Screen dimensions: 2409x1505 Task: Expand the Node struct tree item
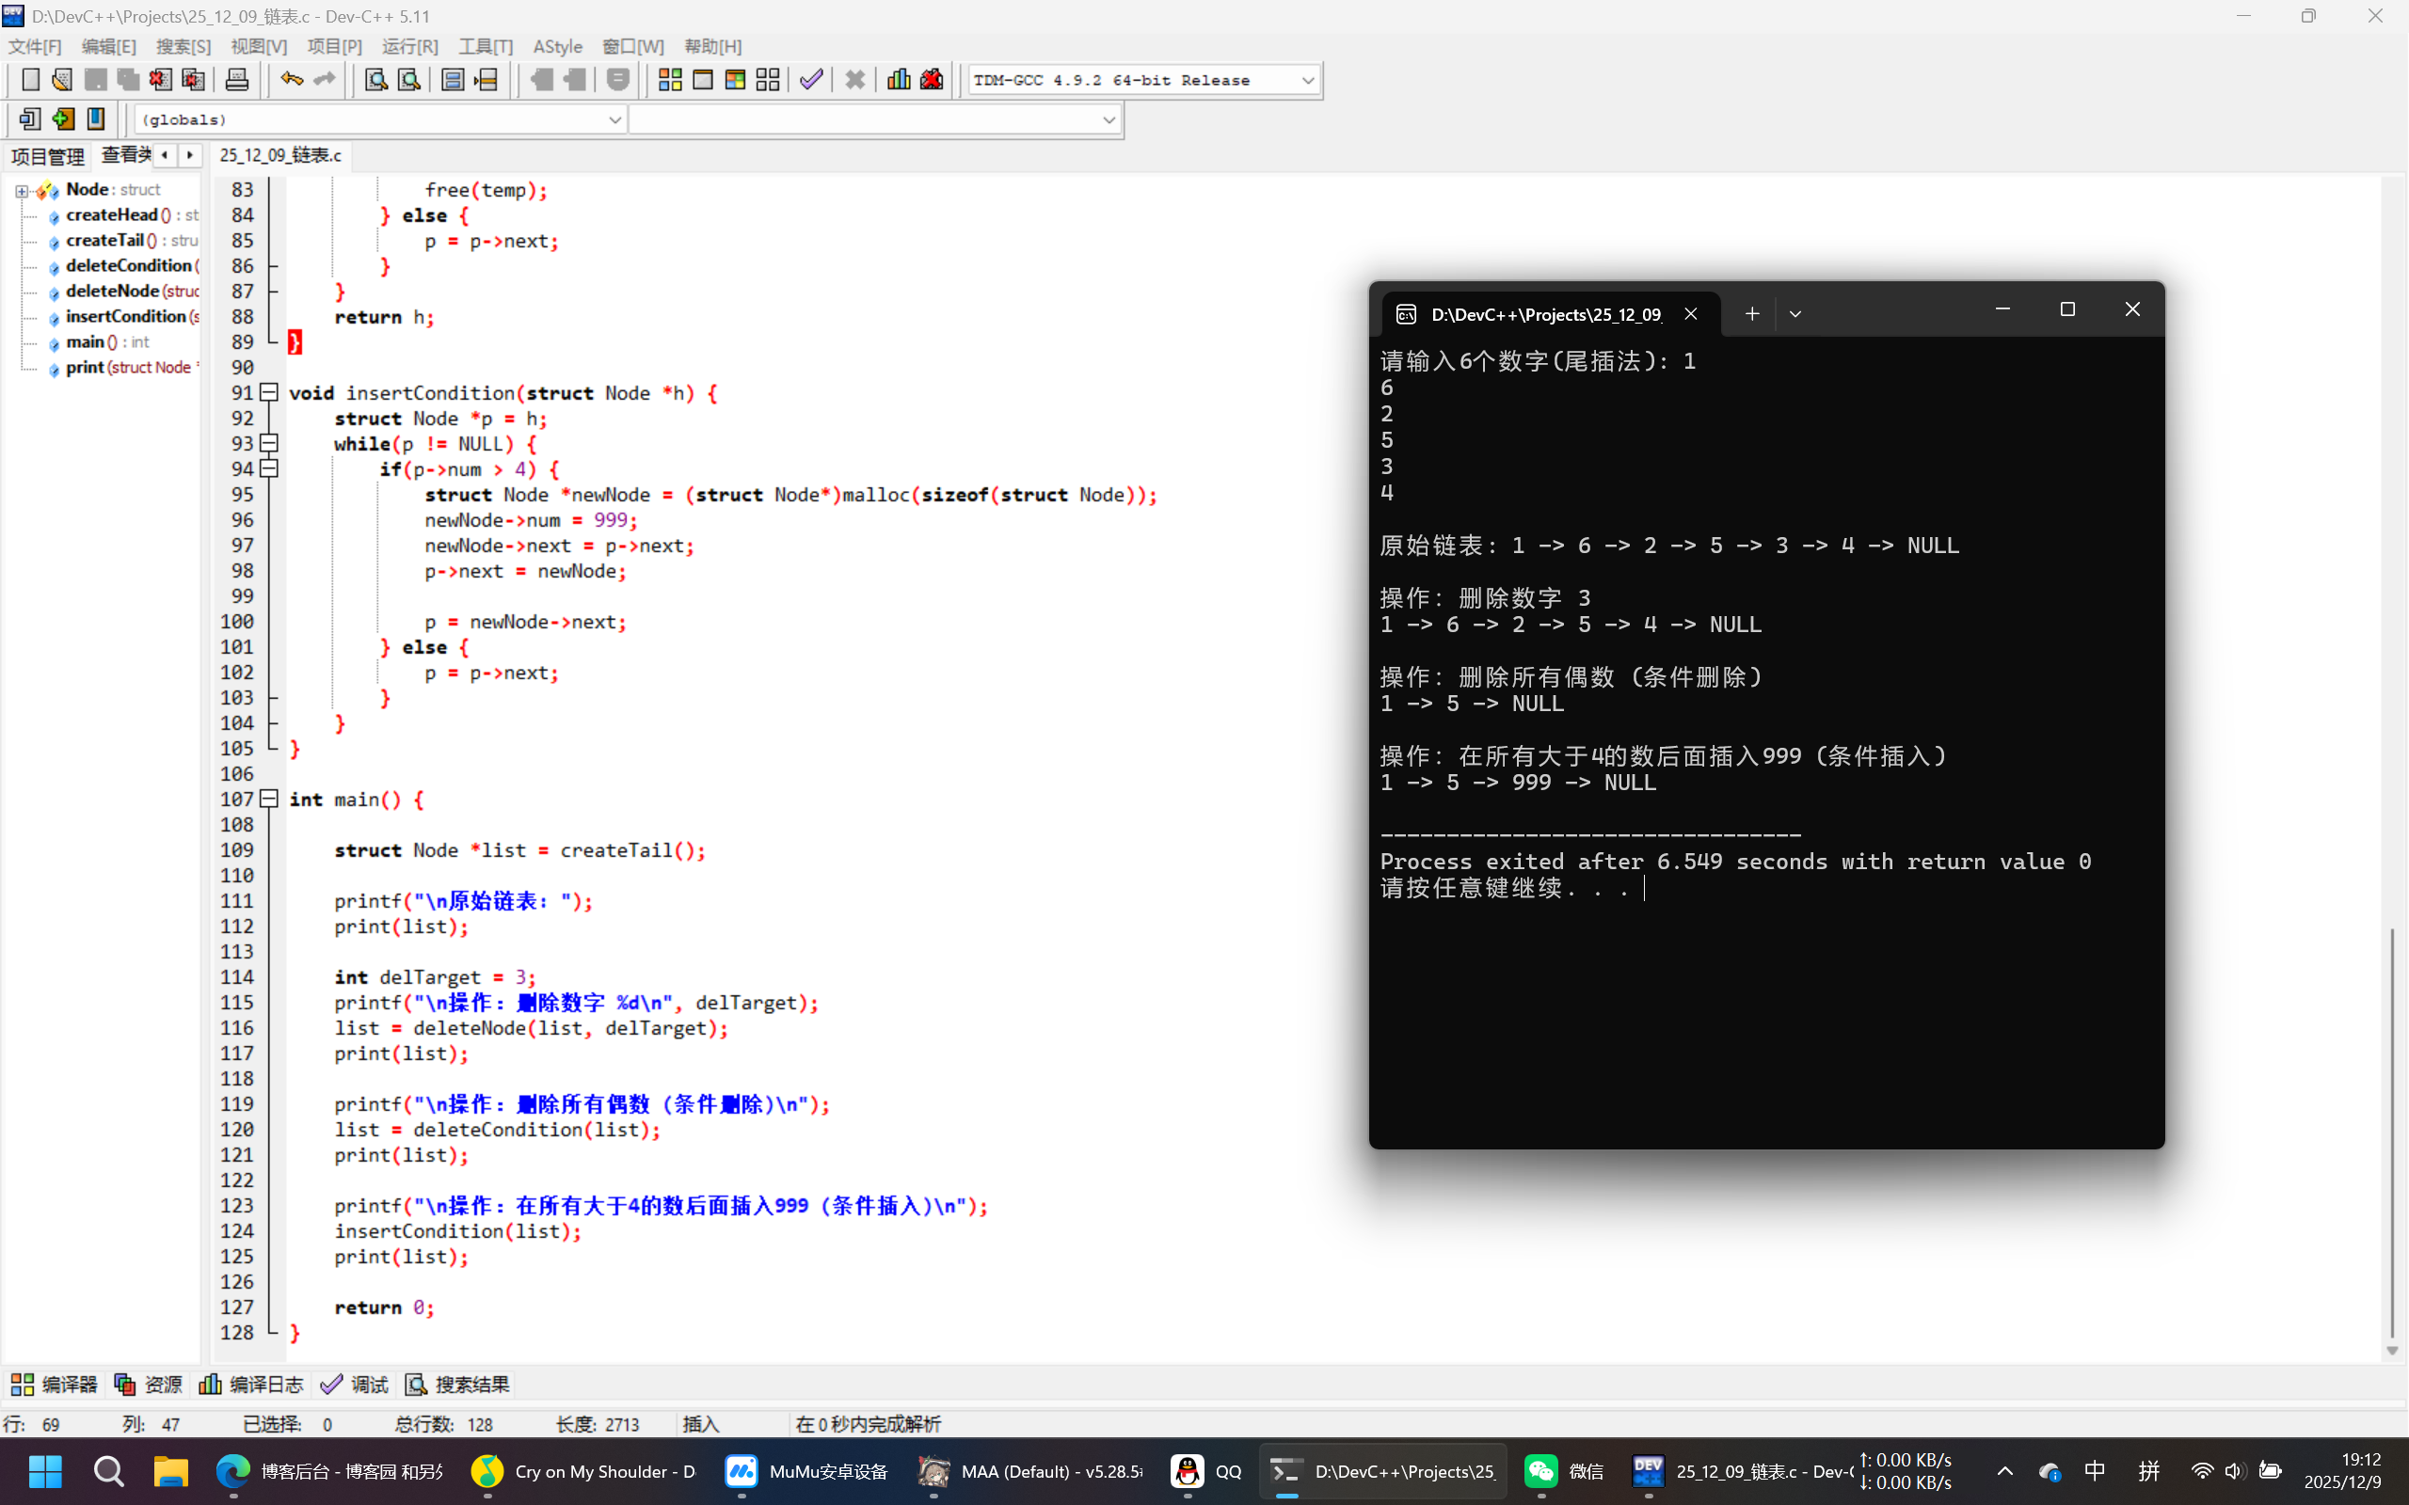[x=22, y=189]
